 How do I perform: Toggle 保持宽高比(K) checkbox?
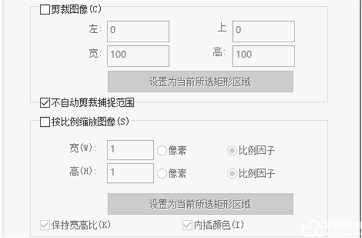[x=45, y=225]
